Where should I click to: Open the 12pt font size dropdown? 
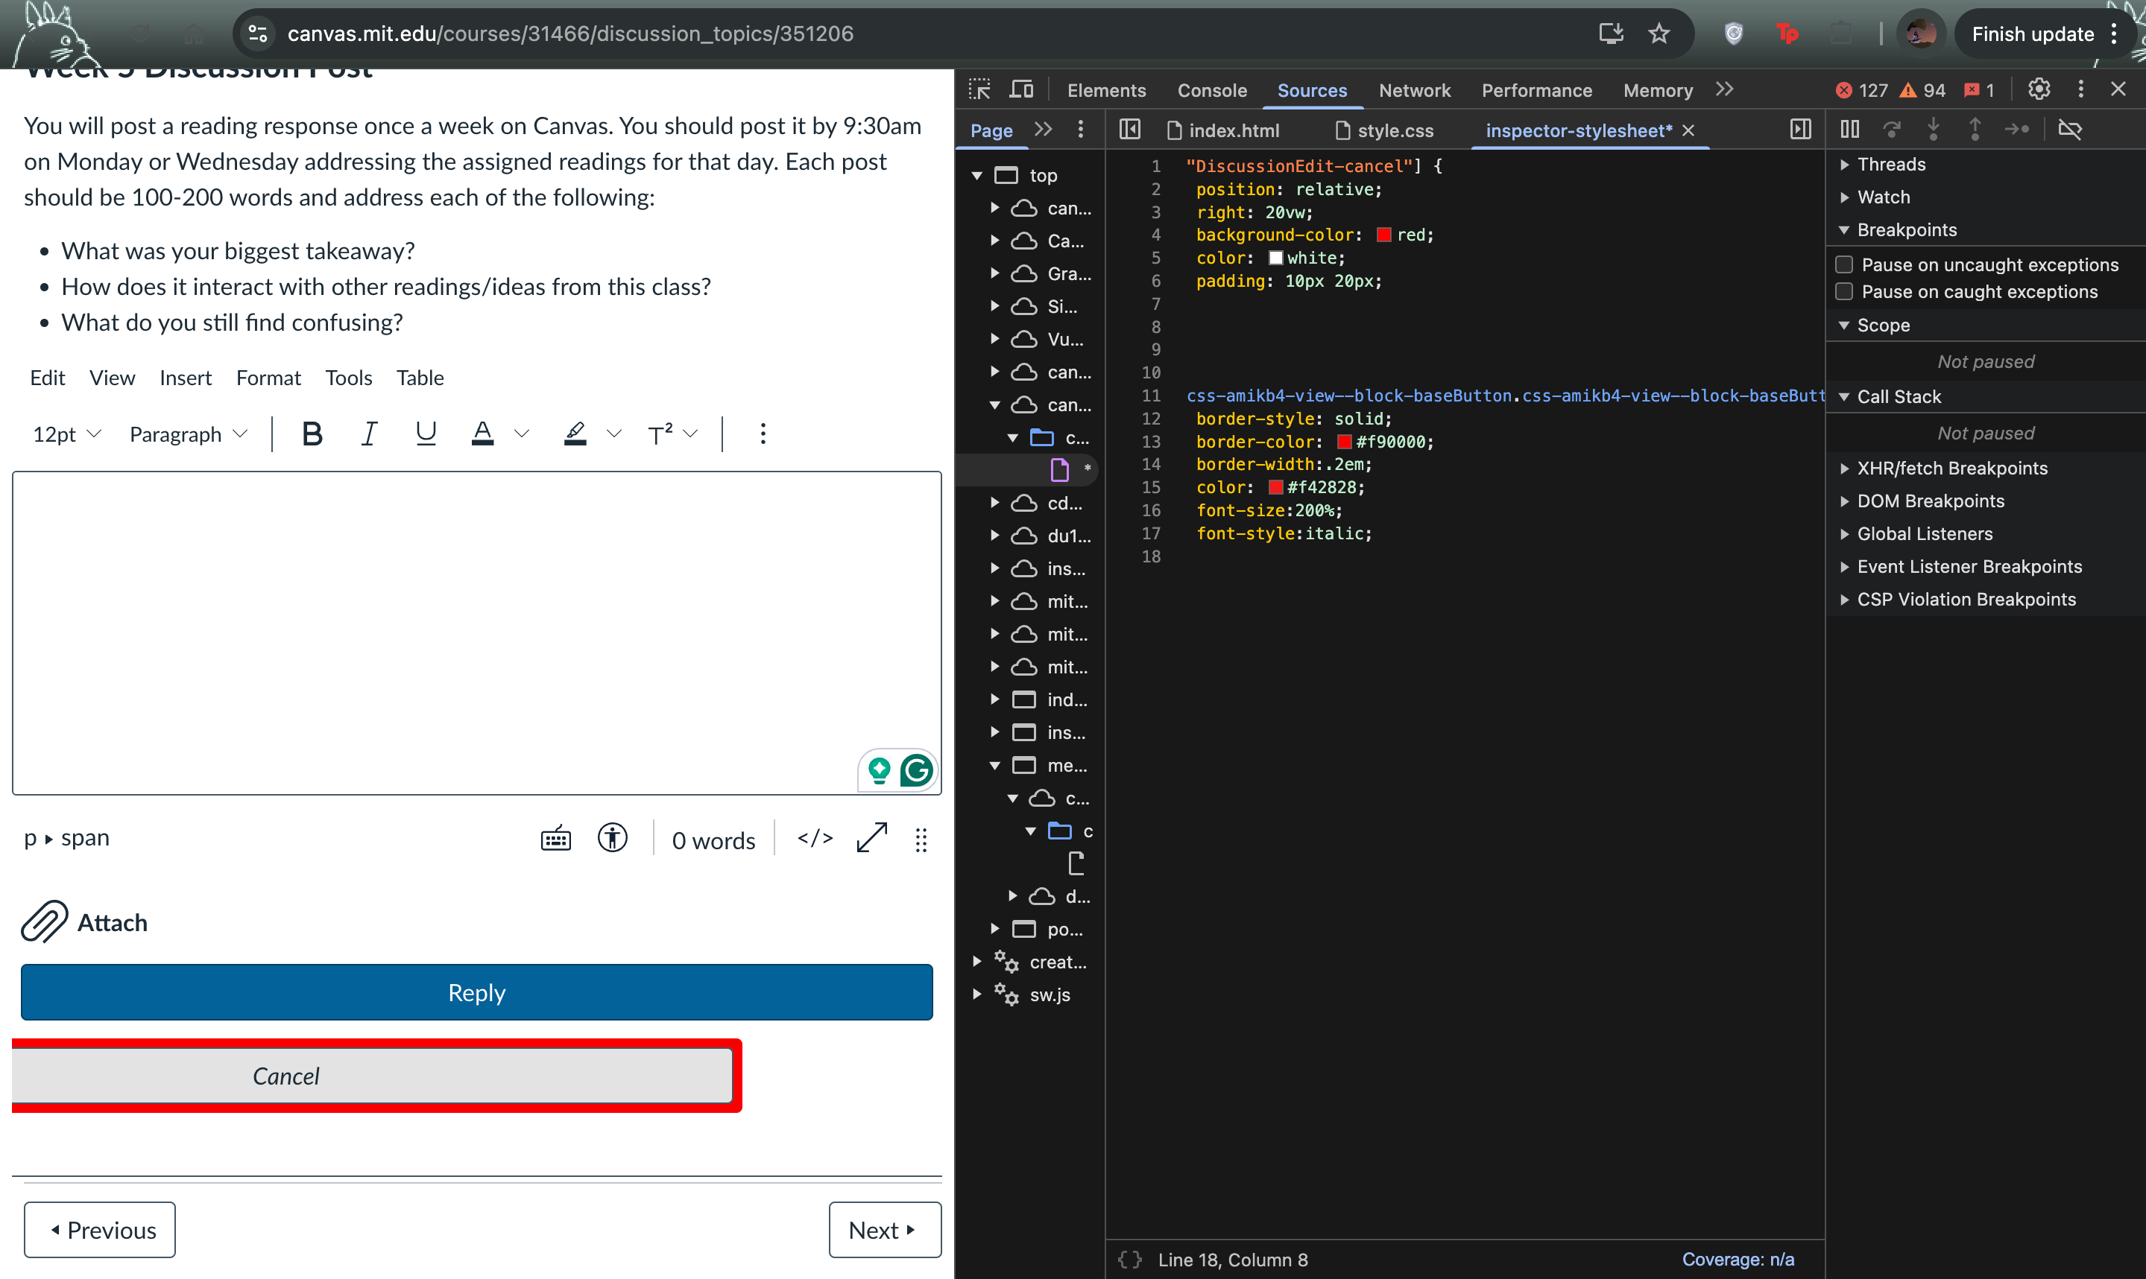66,434
